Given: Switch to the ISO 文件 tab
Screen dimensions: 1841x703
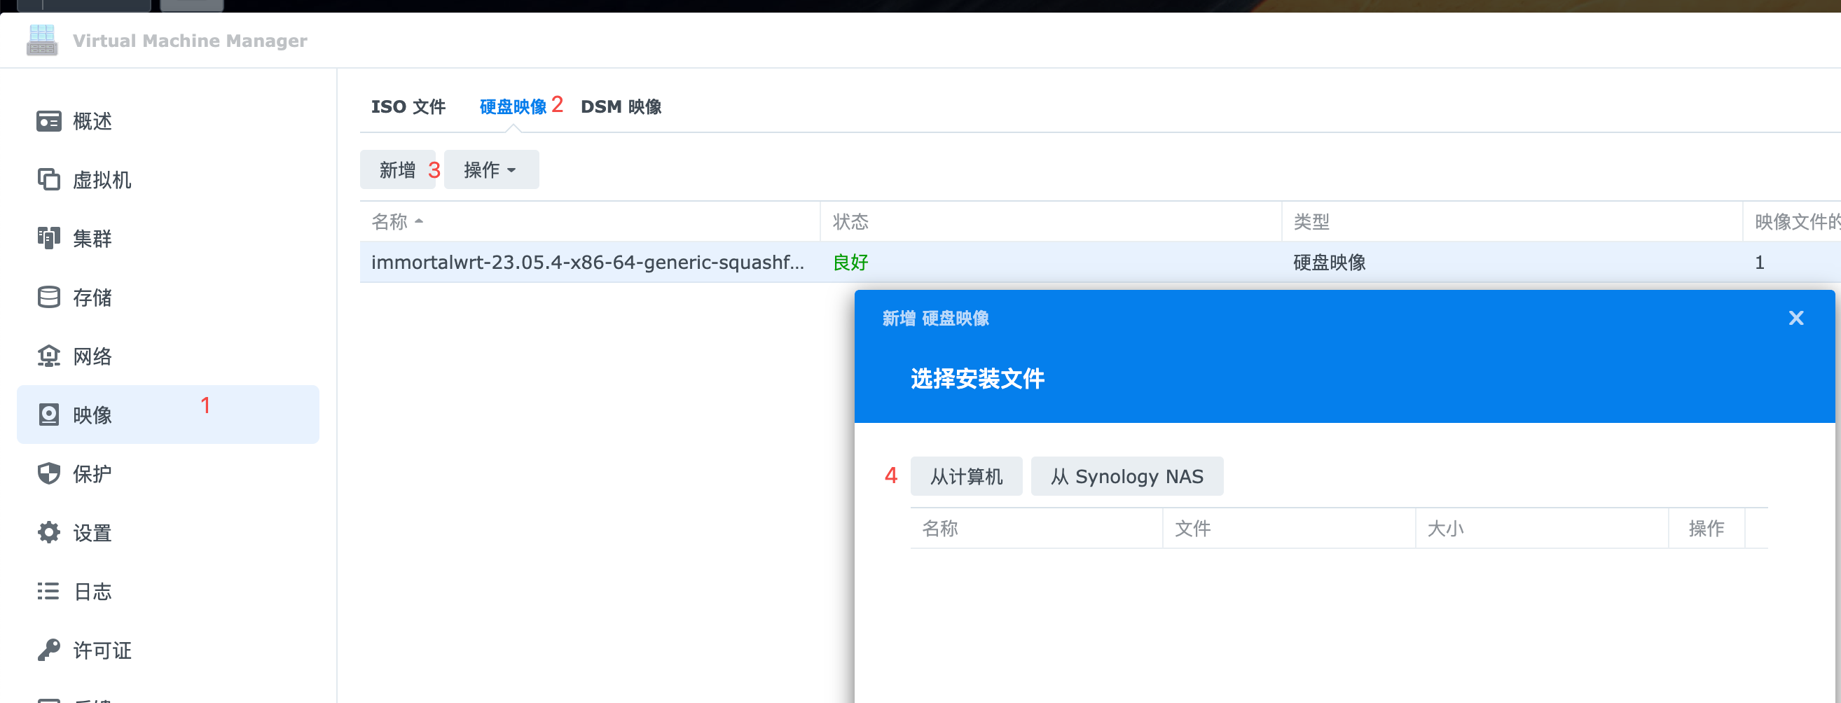Looking at the screenshot, I should click(x=408, y=106).
